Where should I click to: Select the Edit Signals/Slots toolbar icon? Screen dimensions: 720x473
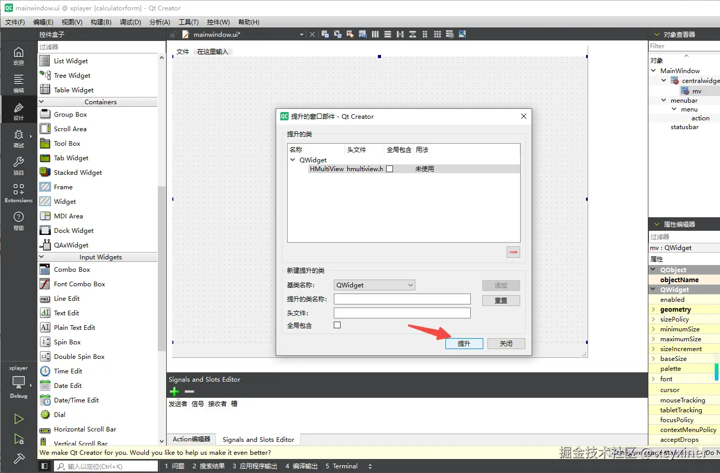[338, 34]
